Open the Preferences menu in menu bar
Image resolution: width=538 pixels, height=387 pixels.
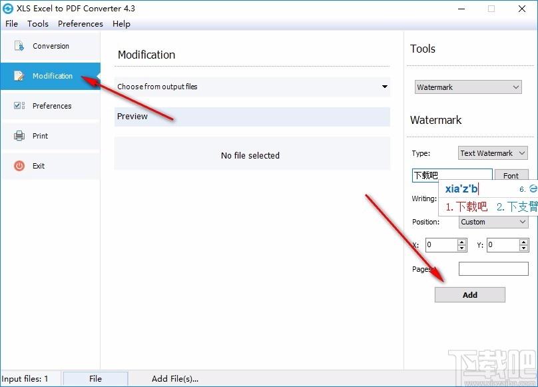81,24
